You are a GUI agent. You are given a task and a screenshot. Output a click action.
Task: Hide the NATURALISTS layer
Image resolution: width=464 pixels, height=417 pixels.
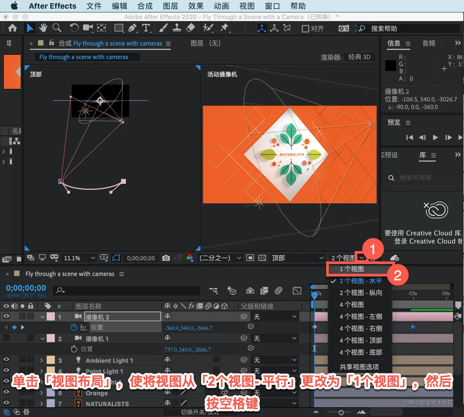6,403
